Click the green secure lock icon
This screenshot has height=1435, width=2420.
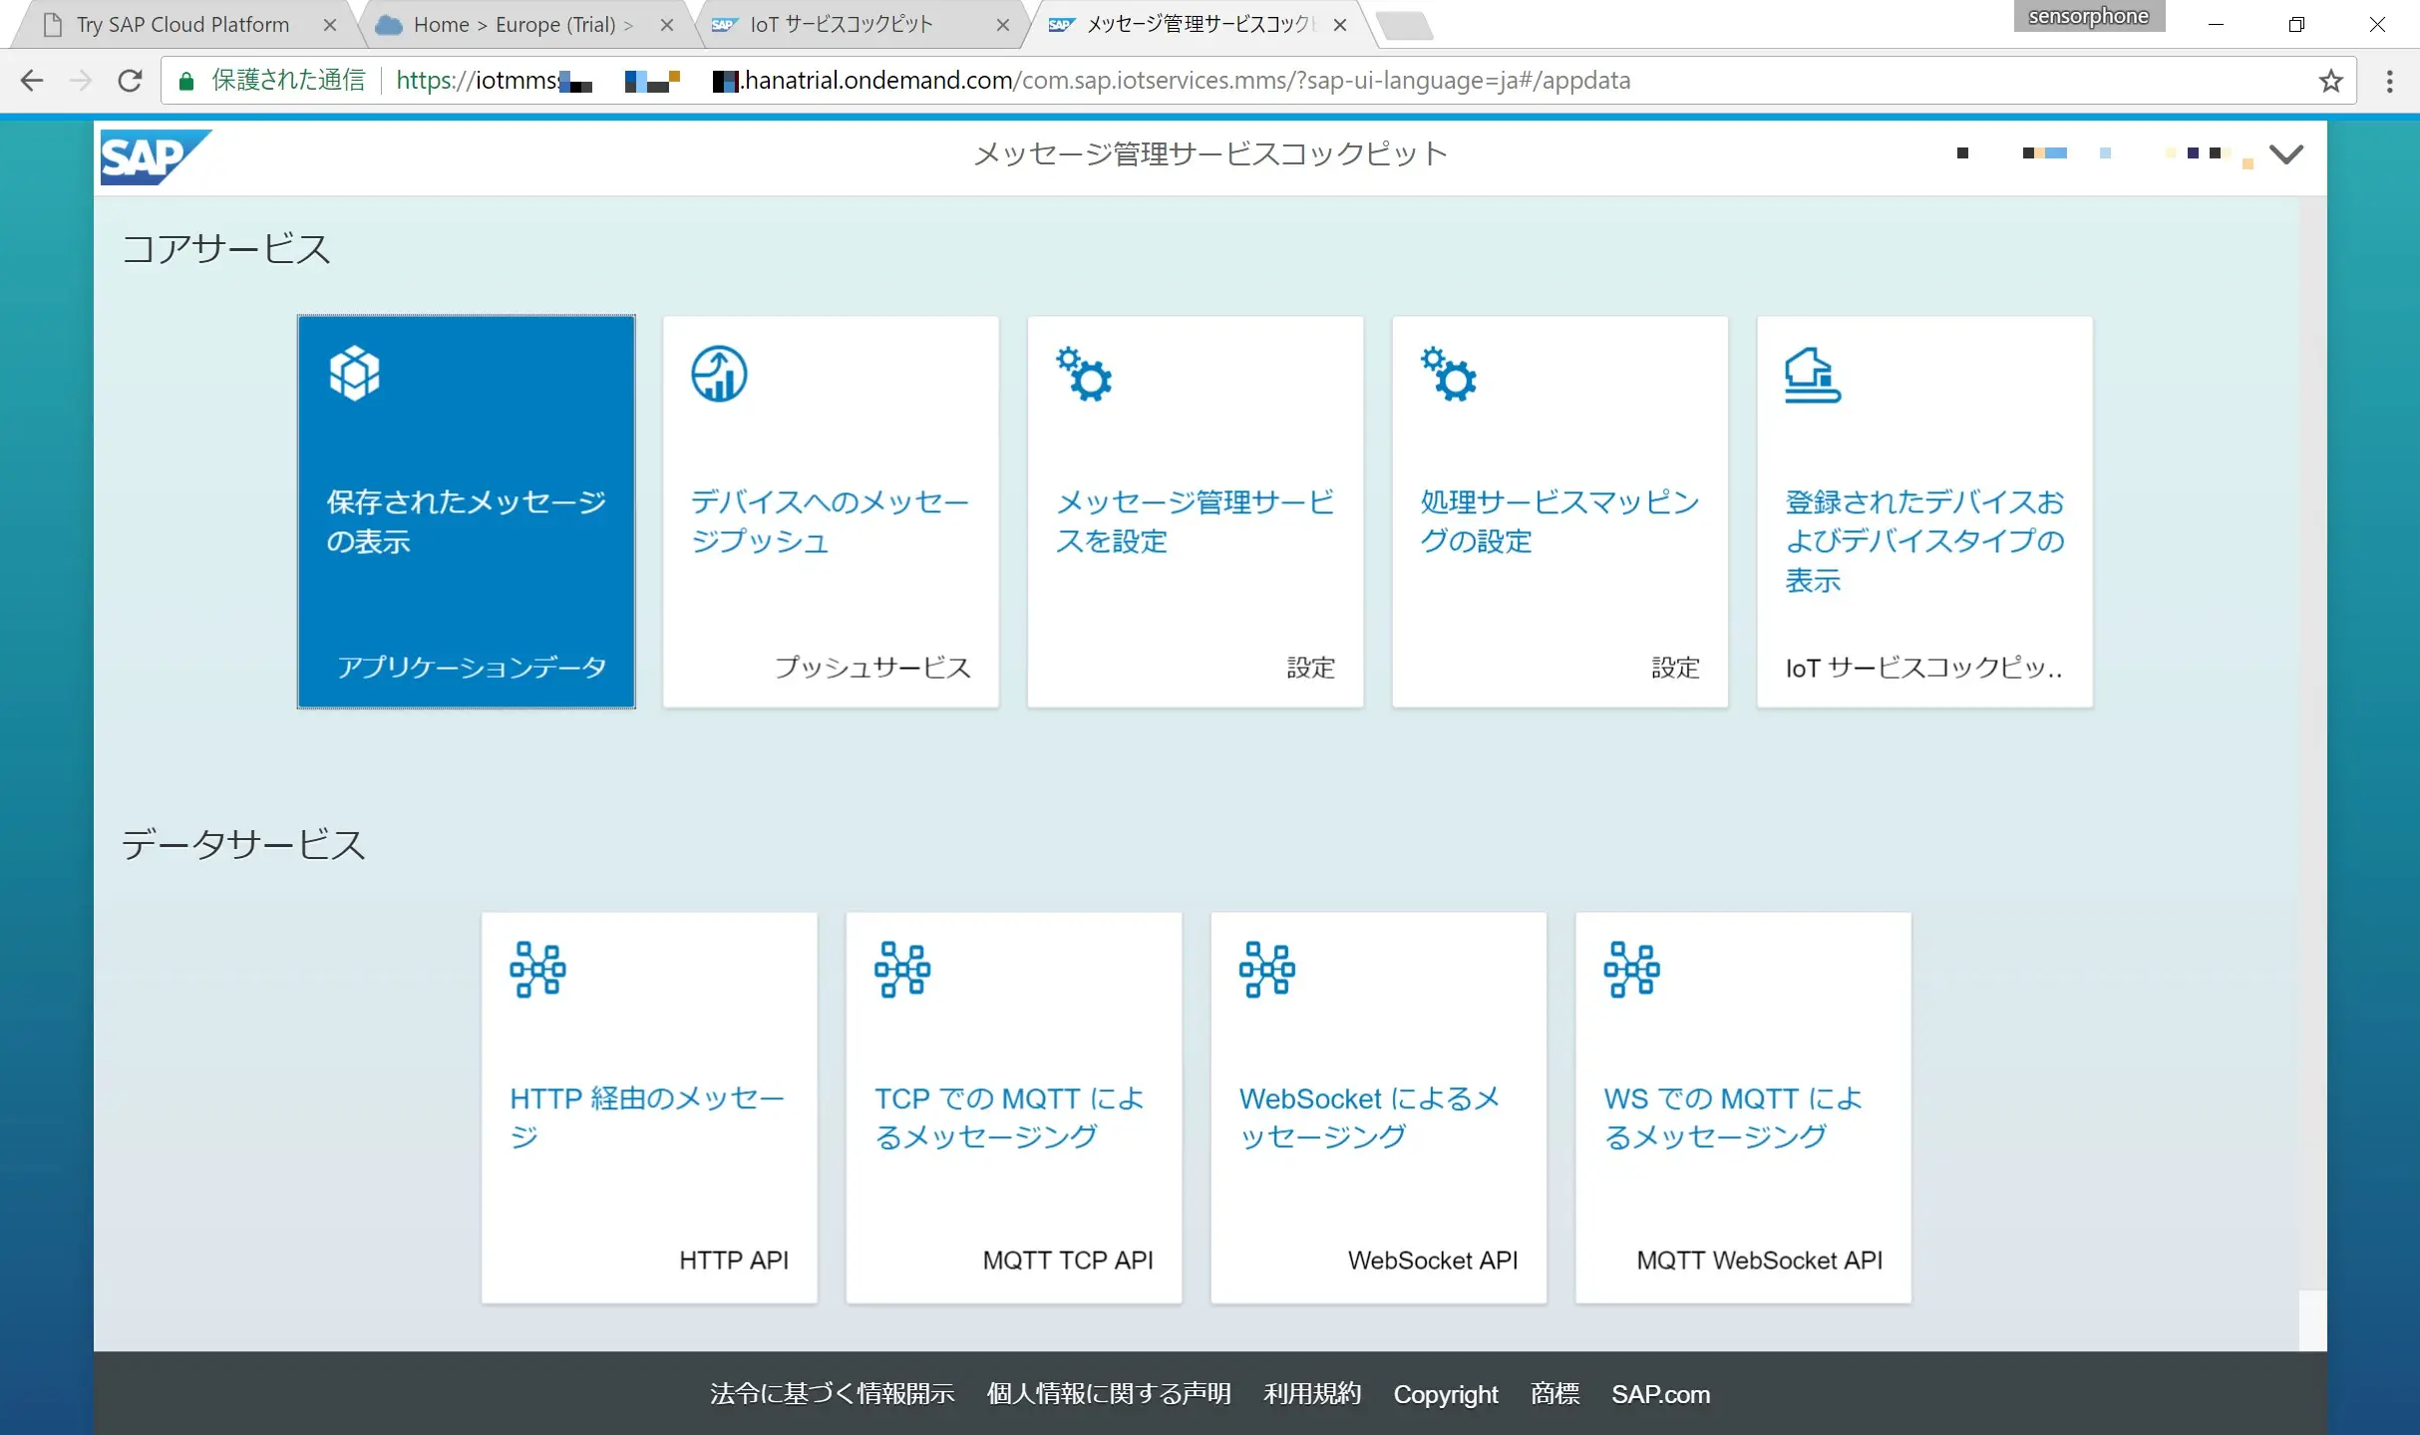186,81
